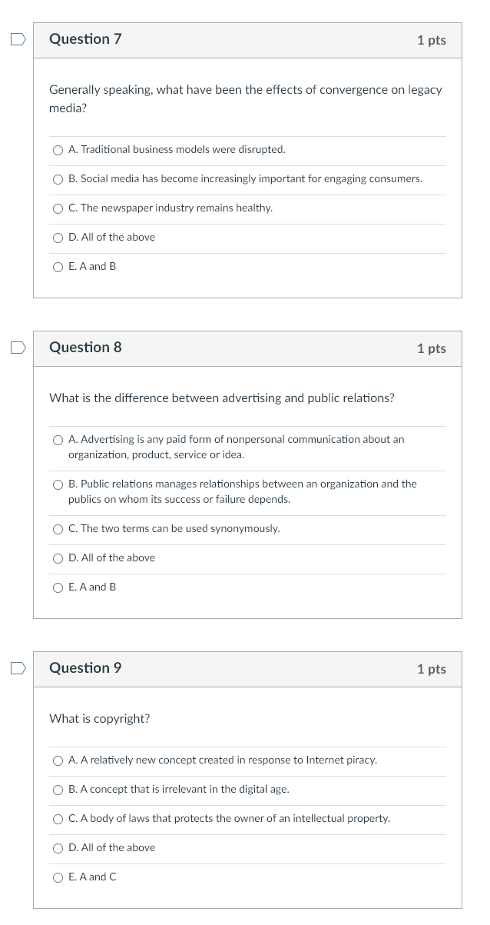The height and width of the screenshot is (925, 490).
Task: Flag Question 9 for review
Action: click(x=18, y=668)
